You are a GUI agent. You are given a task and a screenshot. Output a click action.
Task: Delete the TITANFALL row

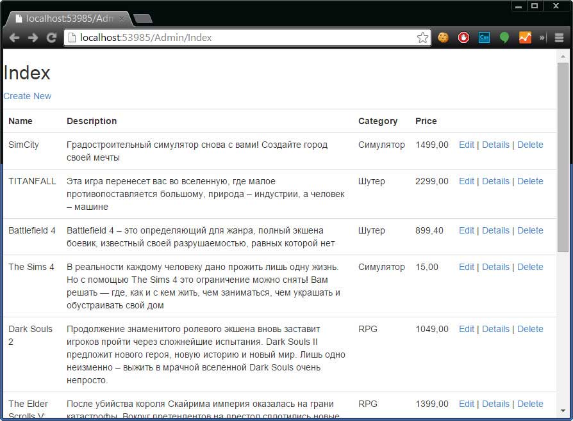tap(530, 181)
